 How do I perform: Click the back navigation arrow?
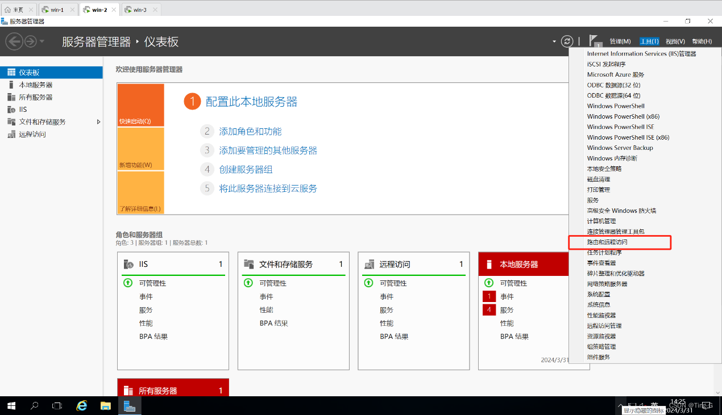(14, 41)
